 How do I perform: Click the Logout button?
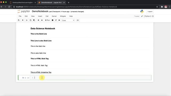150,11
